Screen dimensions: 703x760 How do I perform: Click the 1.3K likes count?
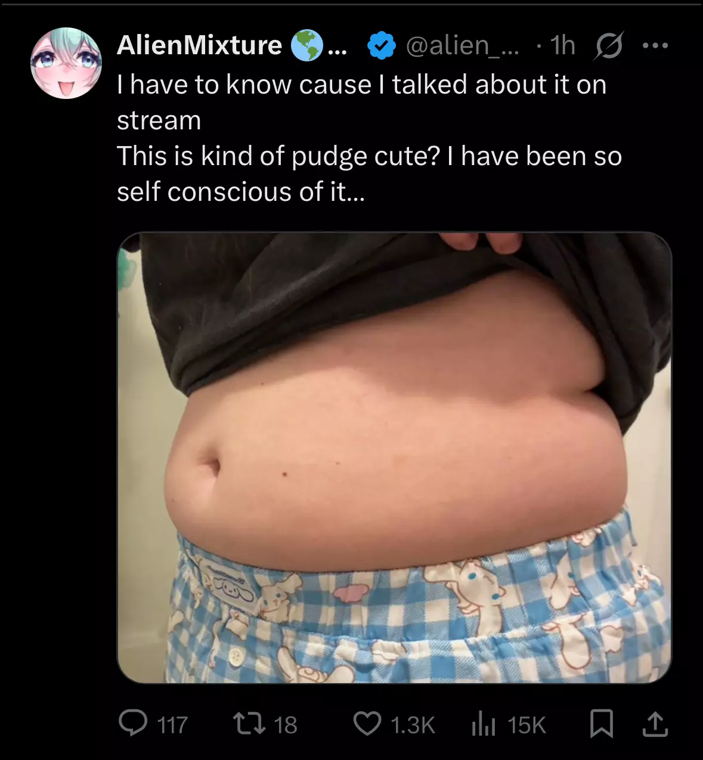coord(413,725)
